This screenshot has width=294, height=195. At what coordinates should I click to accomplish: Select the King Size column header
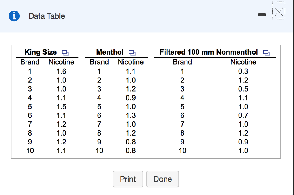(40, 52)
